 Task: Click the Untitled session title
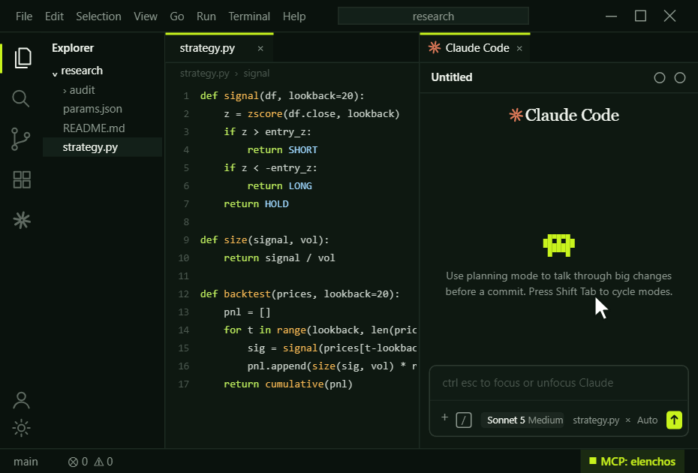coord(451,77)
